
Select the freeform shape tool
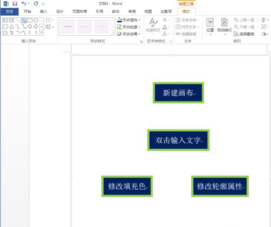(5, 32)
